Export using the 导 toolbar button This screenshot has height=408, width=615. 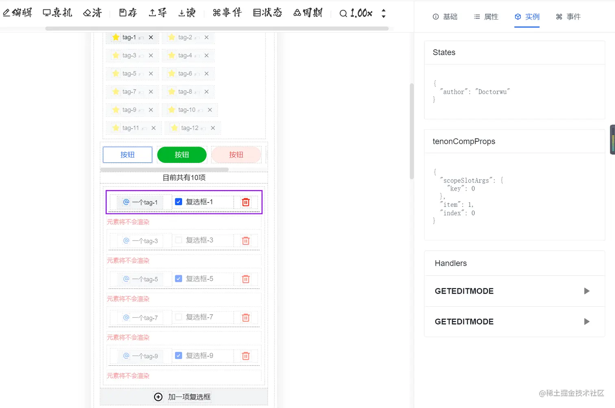[x=158, y=13]
